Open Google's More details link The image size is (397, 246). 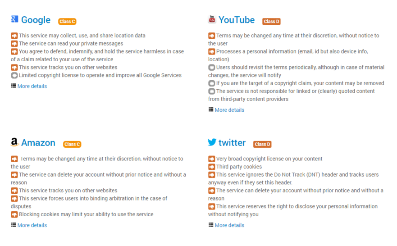pyautogui.click(x=32, y=86)
